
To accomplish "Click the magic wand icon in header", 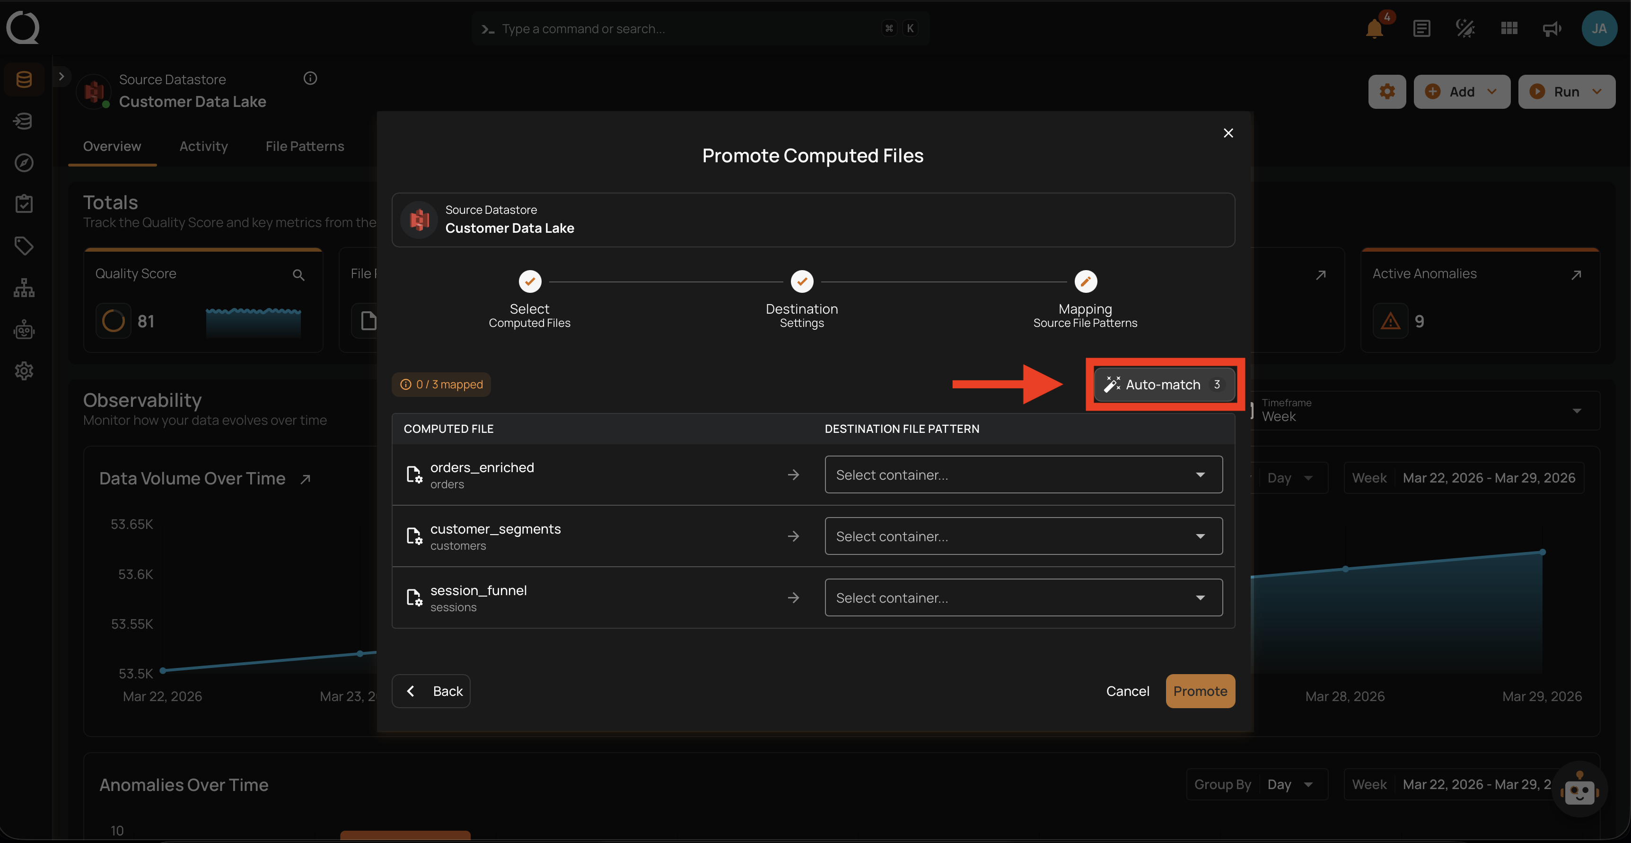I will (x=1465, y=28).
